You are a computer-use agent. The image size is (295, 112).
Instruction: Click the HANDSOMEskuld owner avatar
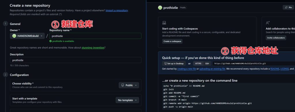click(x=14, y=36)
